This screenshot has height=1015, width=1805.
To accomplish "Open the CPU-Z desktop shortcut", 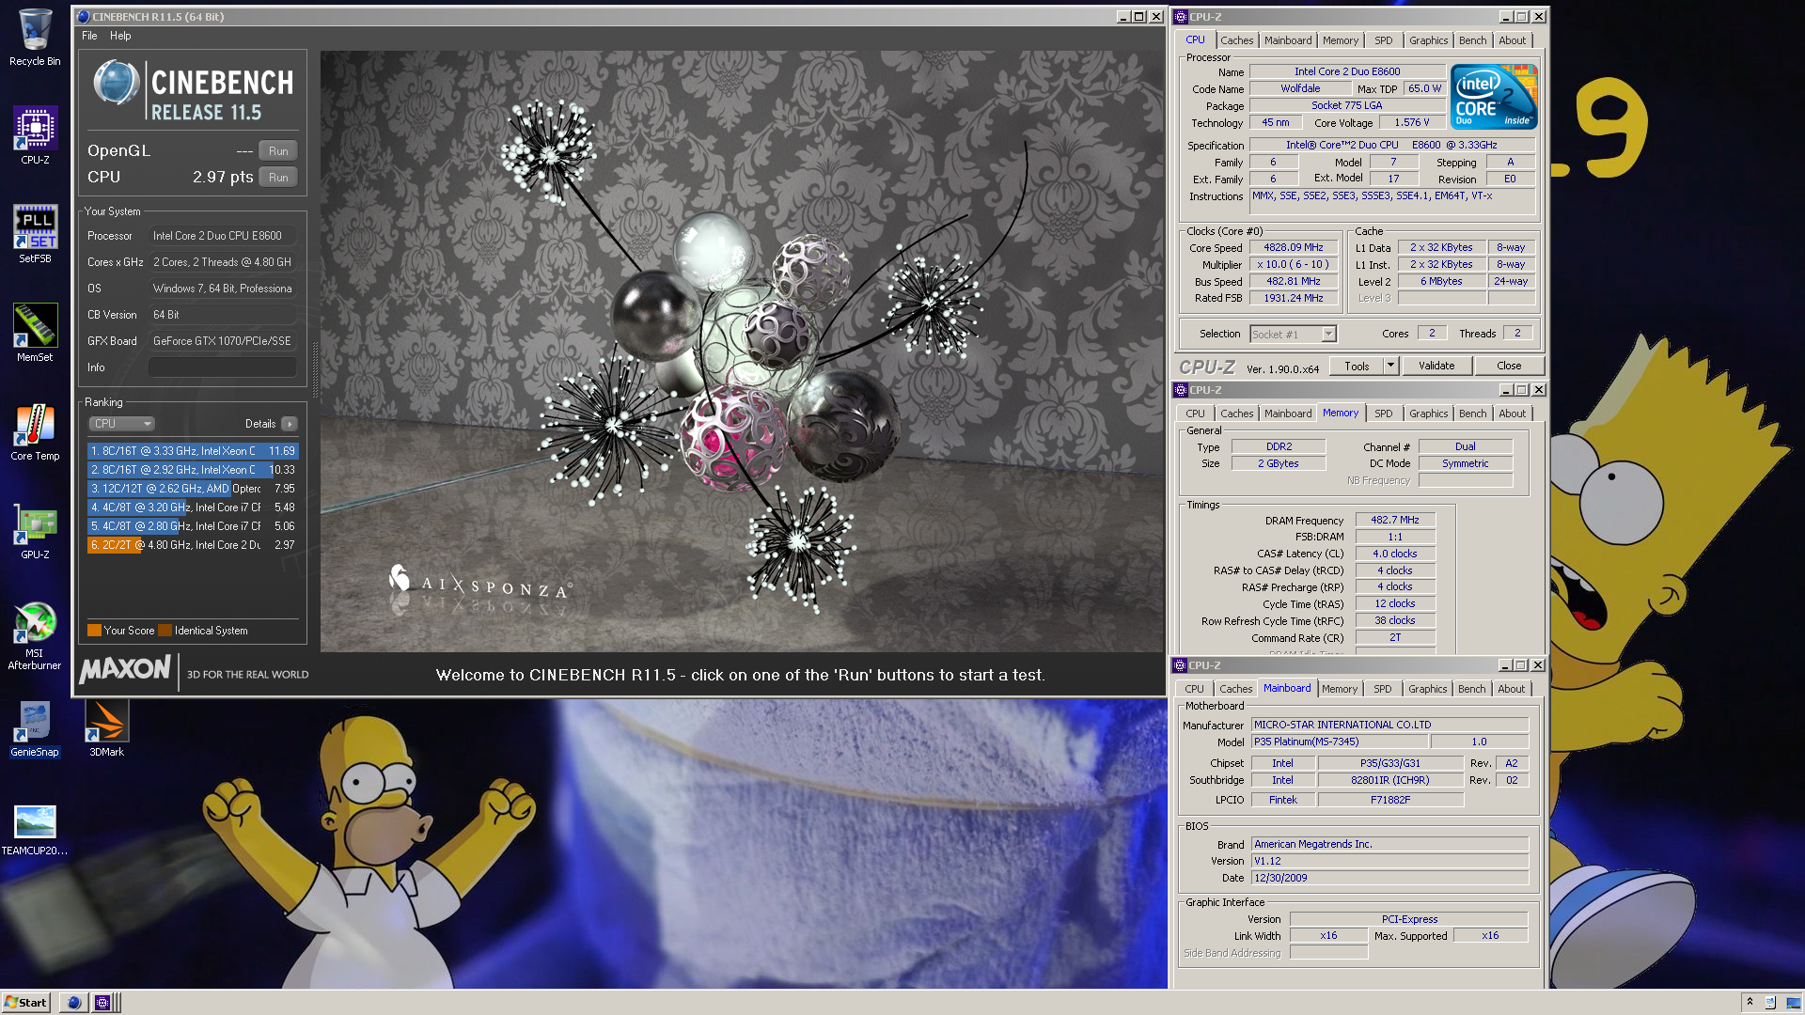I will (35, 136).
